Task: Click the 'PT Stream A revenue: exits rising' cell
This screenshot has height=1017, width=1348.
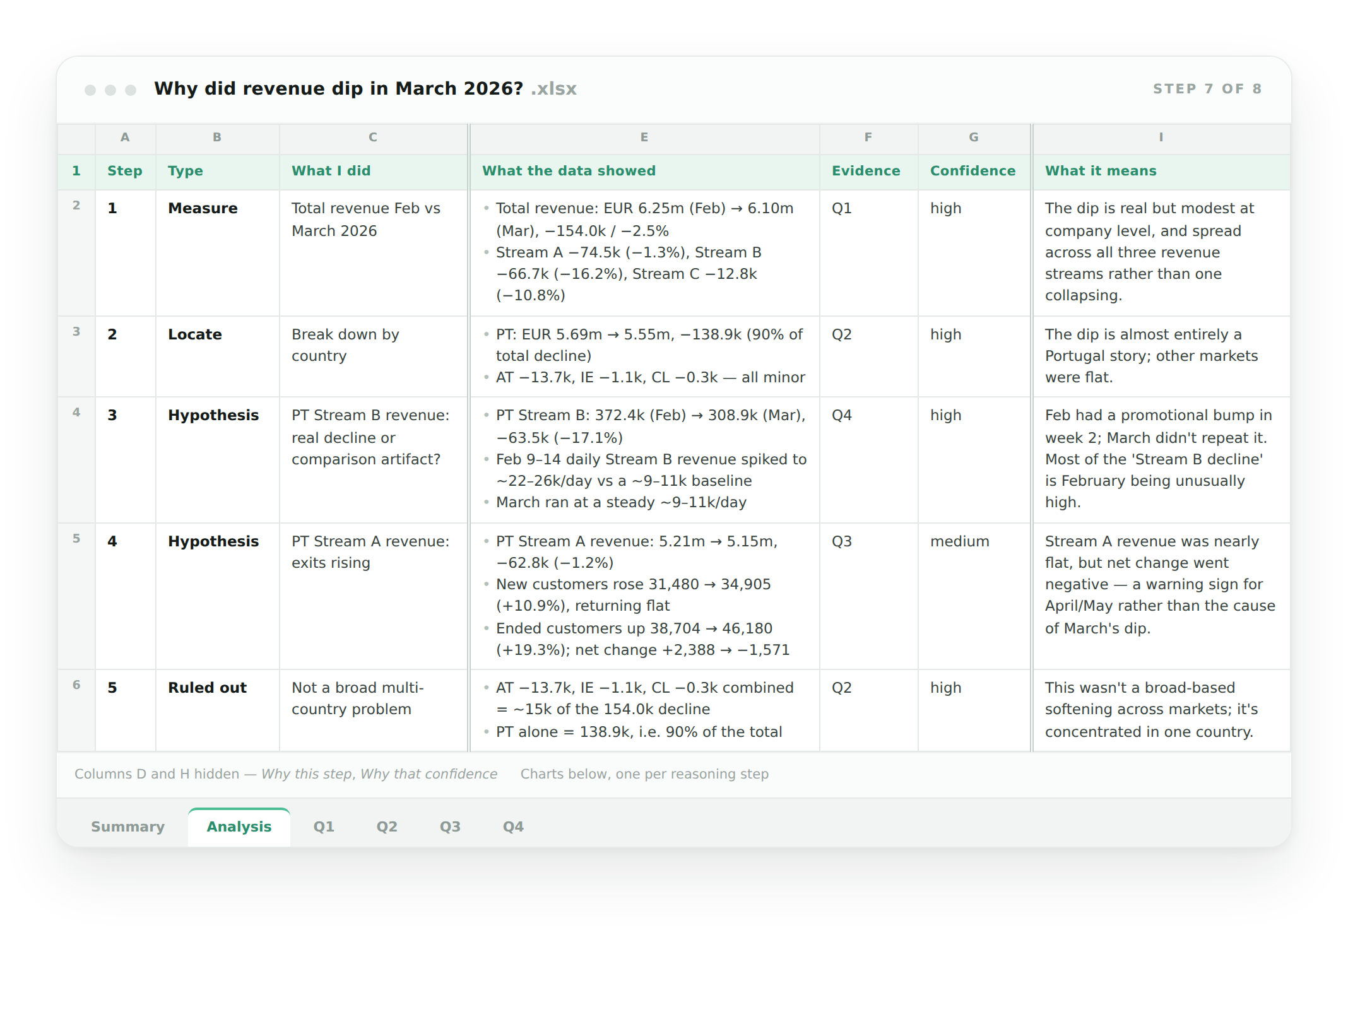Action: pyautogui.click(x=374, y=596)
